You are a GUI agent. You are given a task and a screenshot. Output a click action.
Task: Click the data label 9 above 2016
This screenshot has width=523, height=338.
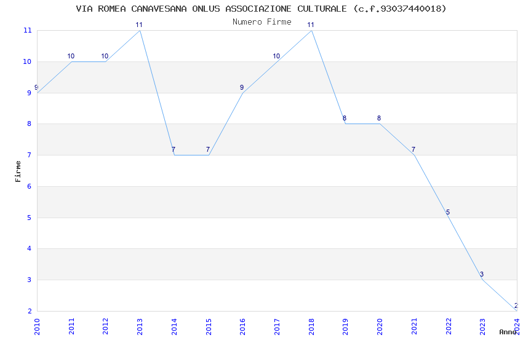point(242,87)
